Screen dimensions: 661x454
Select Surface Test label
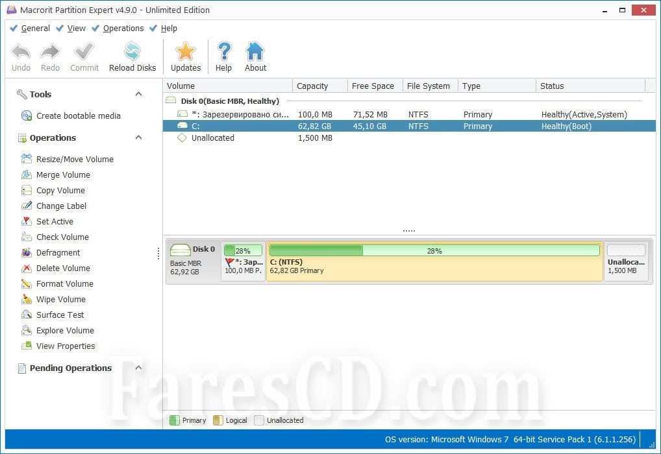[60, 315]
